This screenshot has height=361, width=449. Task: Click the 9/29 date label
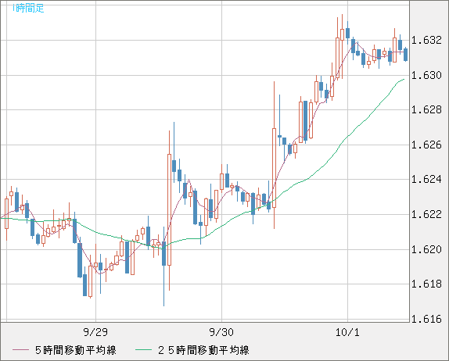[x=95, y=332]
